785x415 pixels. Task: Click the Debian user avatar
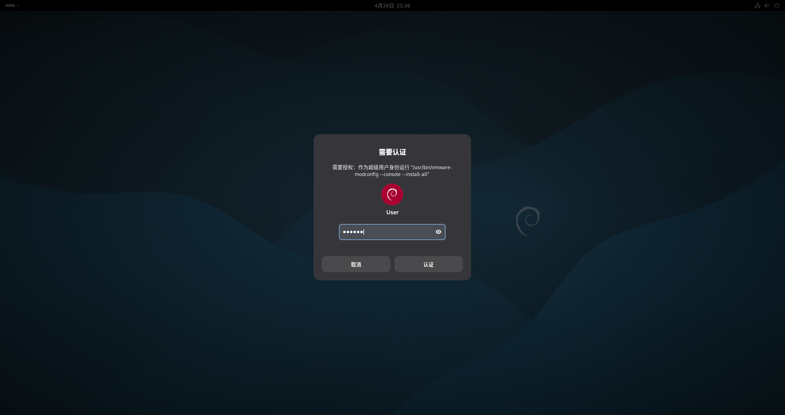392,194
